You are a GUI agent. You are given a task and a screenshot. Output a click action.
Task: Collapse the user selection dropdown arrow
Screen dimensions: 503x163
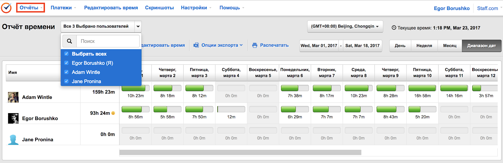pyautogui.click(x=138, y=26)
